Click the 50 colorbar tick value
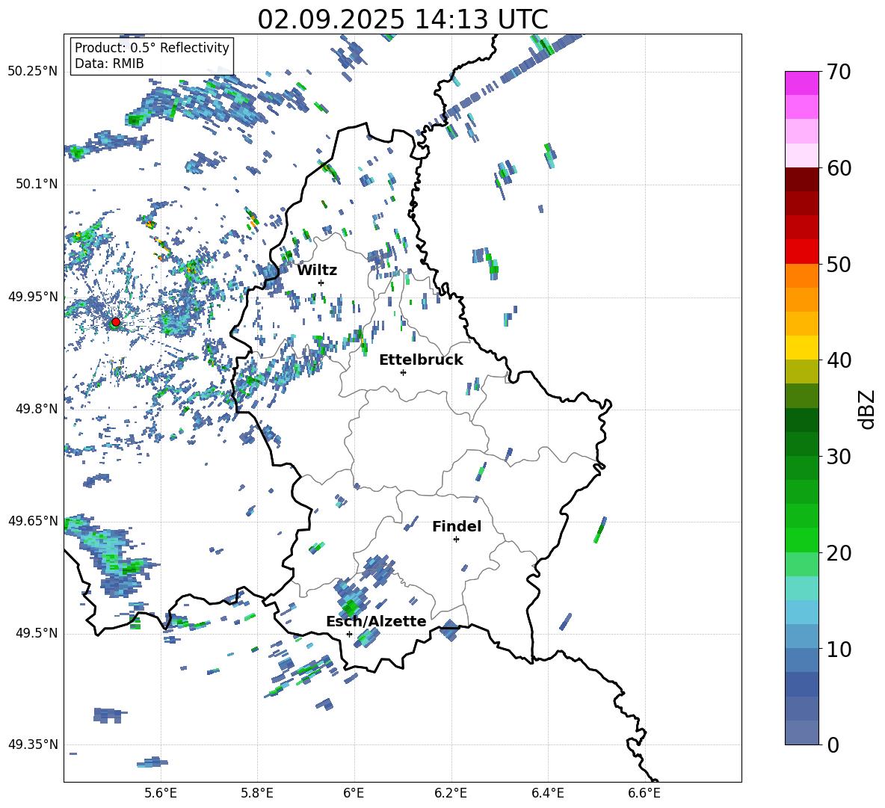The width and height of the screenshot is (885, 808). click(839, 265)
